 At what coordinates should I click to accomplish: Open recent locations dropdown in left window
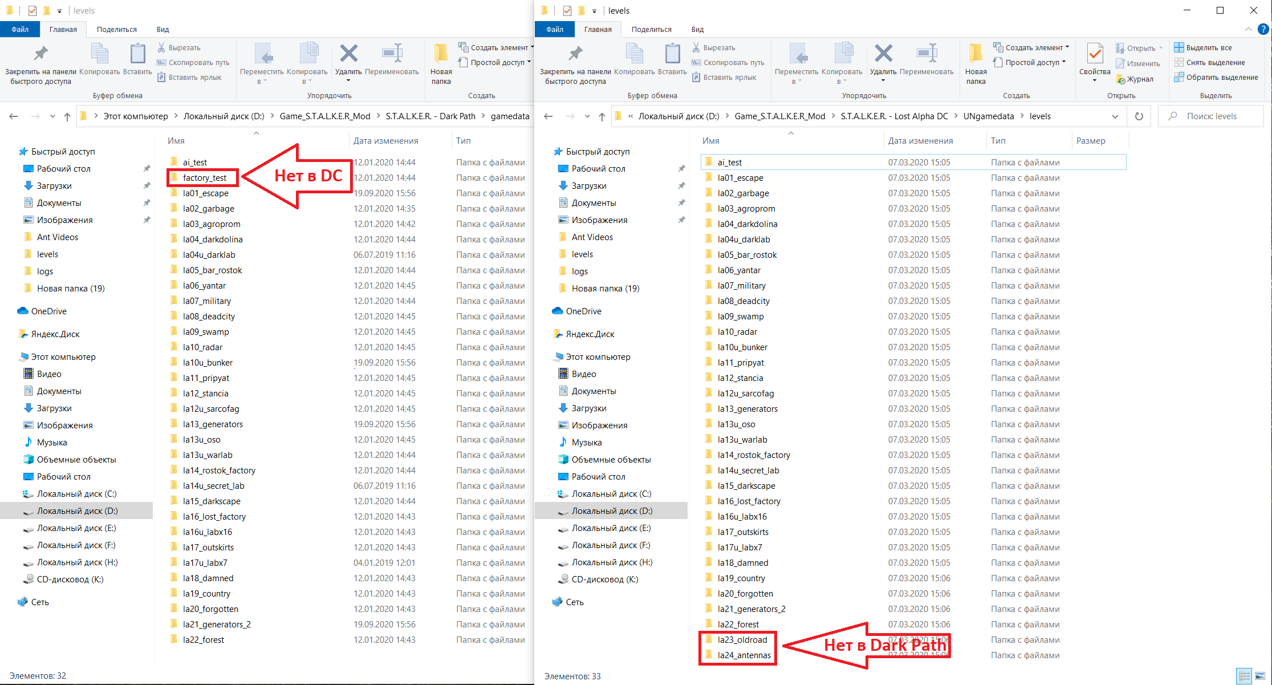52,116
